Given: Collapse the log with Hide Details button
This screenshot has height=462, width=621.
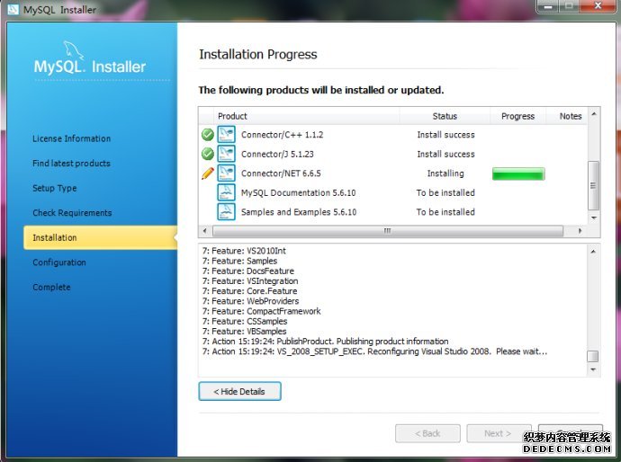Looking at the screenshot, I should pyautogui.click(x=239, y=391).
